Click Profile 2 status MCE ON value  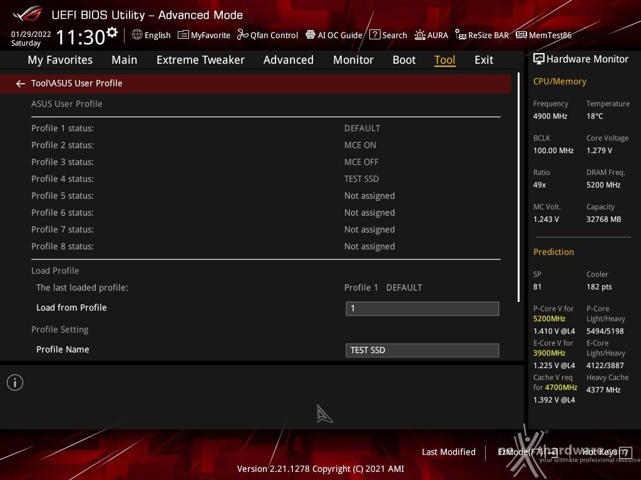tap(360, 145)
